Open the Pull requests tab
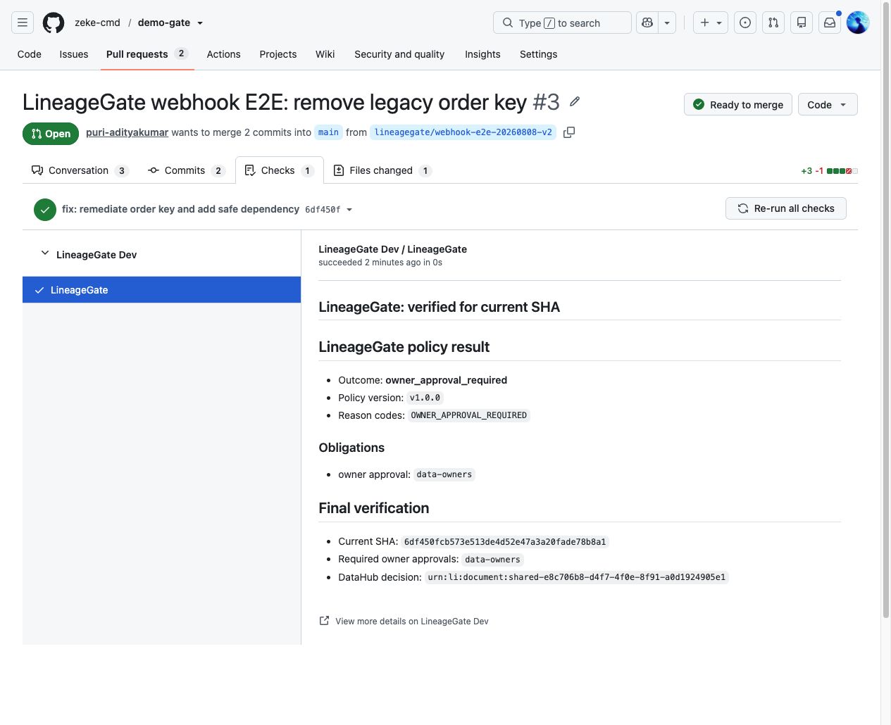 click(147, 54)
